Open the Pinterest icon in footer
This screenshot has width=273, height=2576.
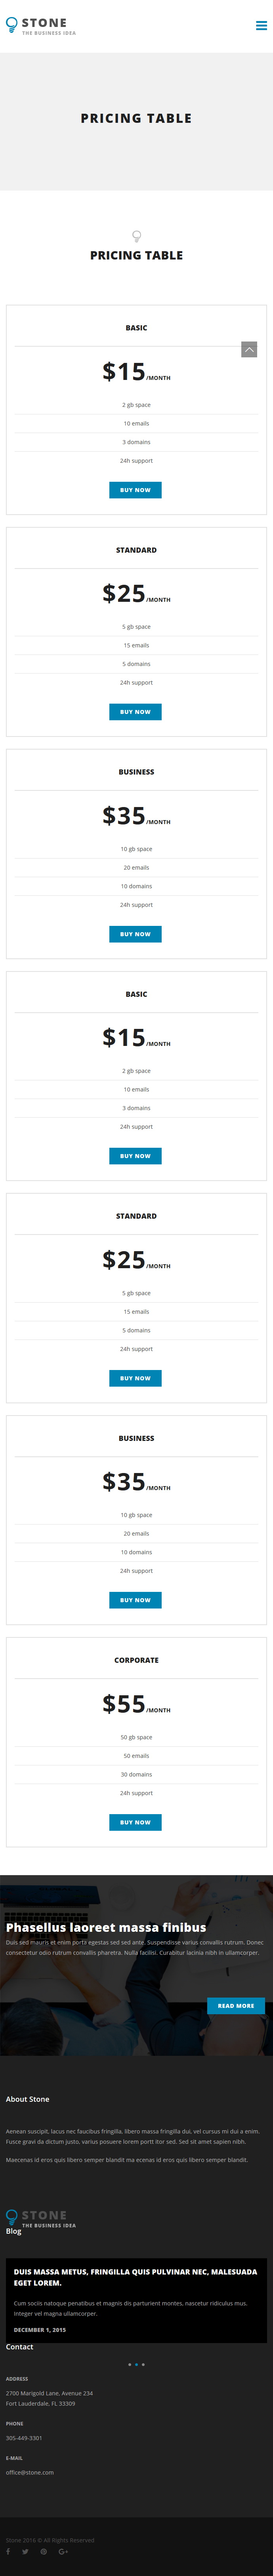[x=43, y=2551]
